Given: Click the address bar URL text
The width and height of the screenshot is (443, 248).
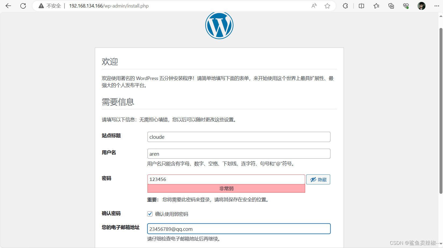Looking at the screenshot, I should click(109, 6).
